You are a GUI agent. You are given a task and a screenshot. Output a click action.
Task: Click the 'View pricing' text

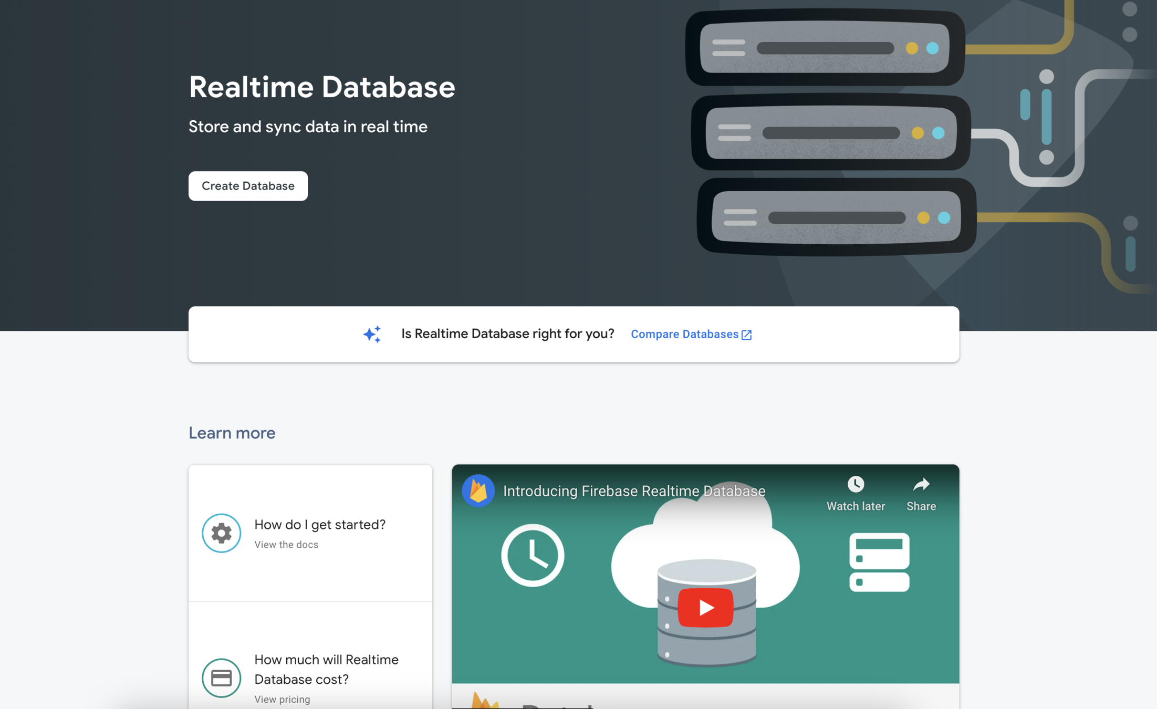coord(282,699)
